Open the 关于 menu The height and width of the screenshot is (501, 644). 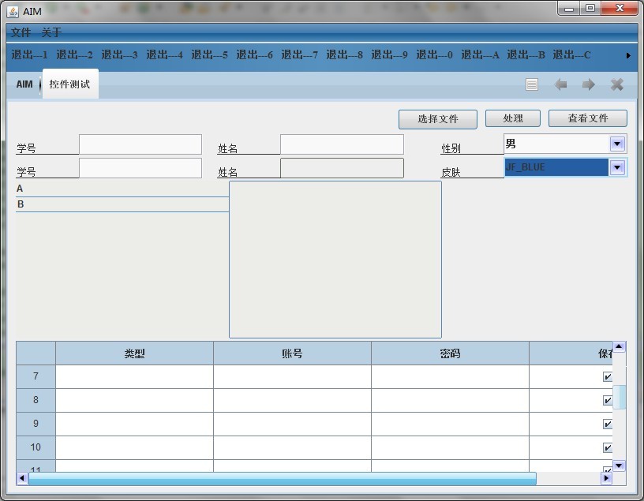tap(51, 32)
